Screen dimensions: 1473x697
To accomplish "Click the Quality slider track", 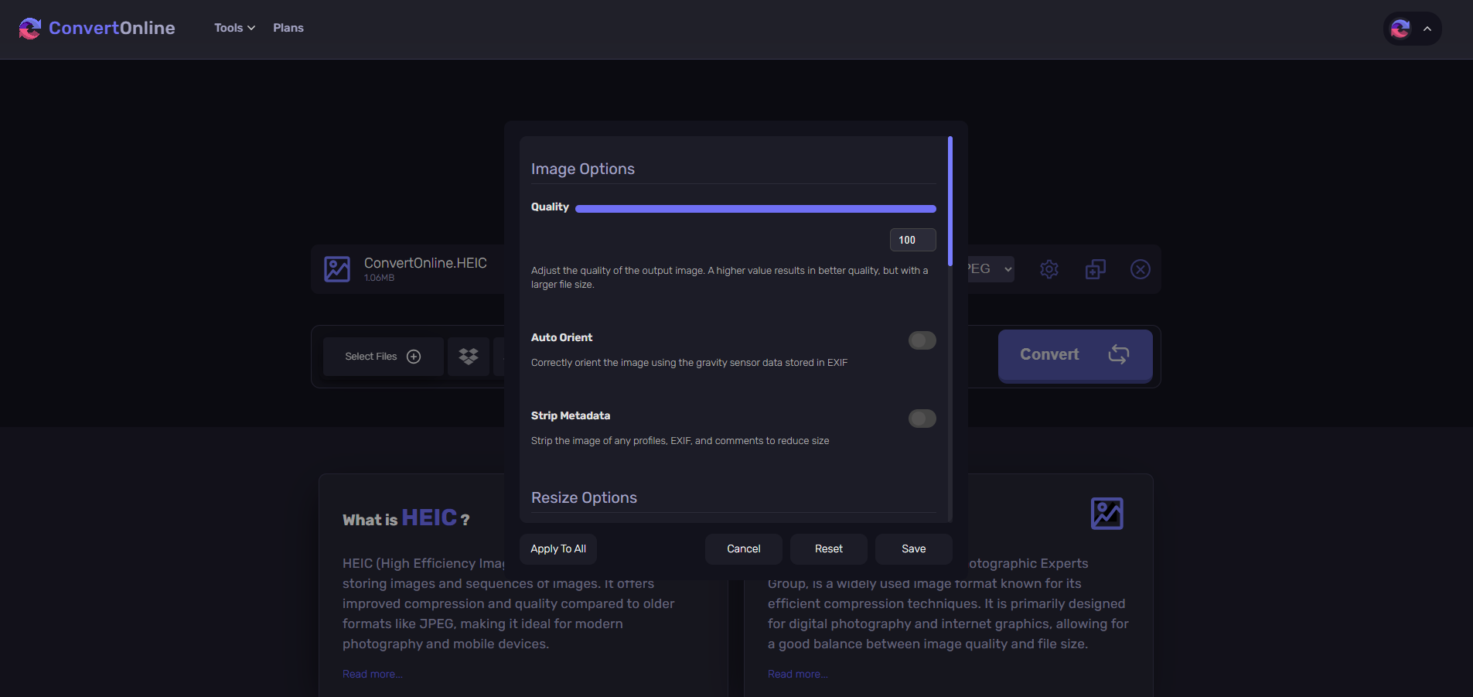I will pos(755,209).
